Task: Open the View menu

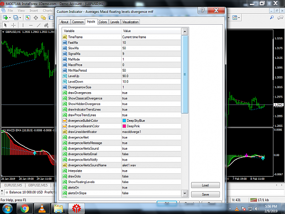Action: pyautogui.click(x=21, y=10)
